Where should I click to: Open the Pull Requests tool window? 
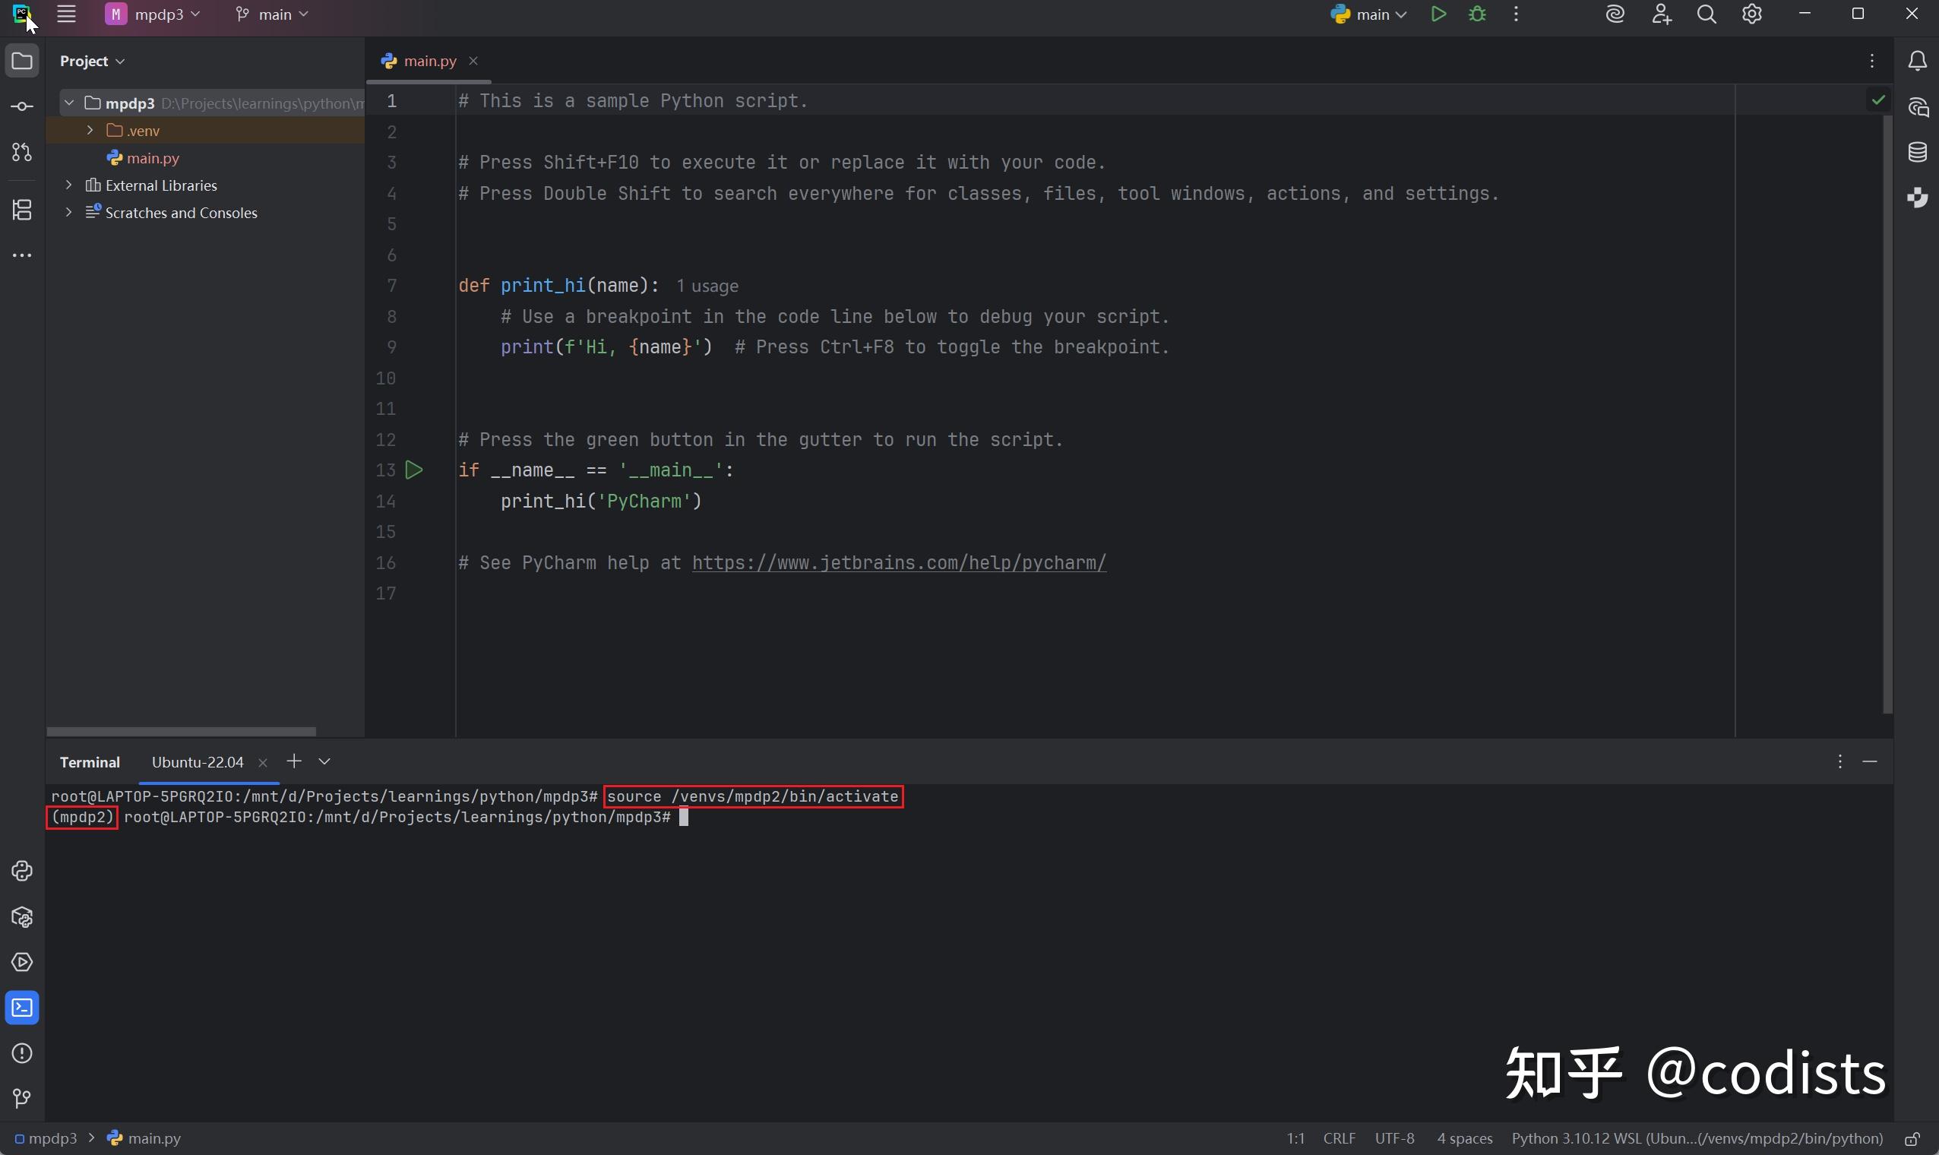click(x=22, y=153)
